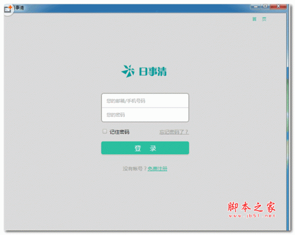Open the 免费注册 registration link
Image resolution: width=295 pixels, height=235 pixels.
pos(157,169)
